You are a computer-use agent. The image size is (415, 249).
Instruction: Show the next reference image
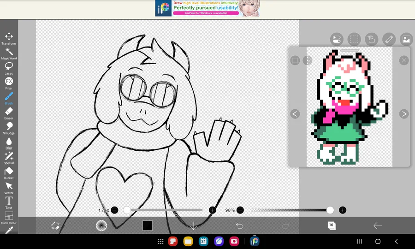(x=404, y=114)
